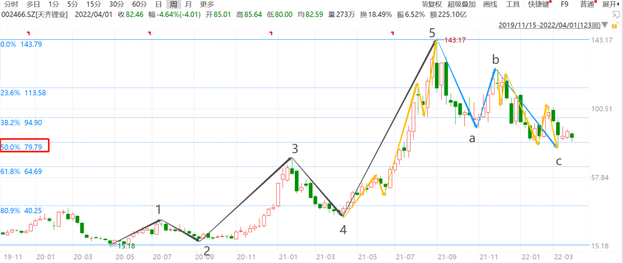Switch to the 月 monthly period tab
Image resolution: width=623 pixels, height=263 pixels.
click(x=188, y=4)
